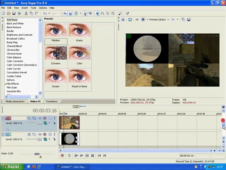Click the Undo arrow icon in toolbar
This screenshot has width=226, height=170.
click(45, 13)
